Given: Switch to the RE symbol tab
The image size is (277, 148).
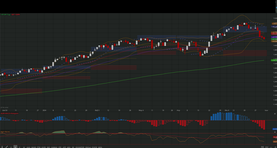Looking at the screenshot, I should click(x=73, y=147).
